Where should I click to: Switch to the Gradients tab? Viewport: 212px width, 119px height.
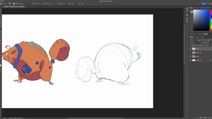(202, 8)
